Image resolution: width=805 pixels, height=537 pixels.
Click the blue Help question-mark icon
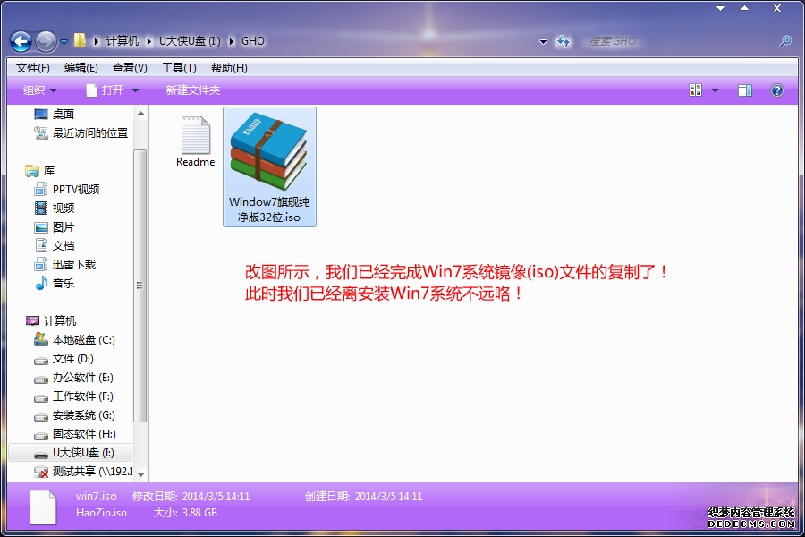pos(776,89)
